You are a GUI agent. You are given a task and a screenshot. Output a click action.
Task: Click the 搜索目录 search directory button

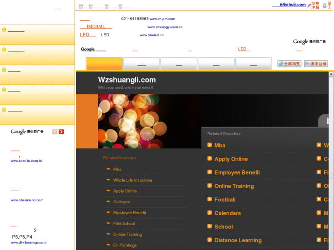(316, 64)
